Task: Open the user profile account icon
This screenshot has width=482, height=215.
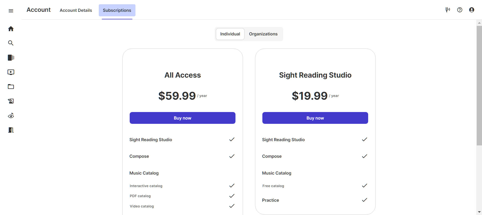Action: click(x=472, y=10)
